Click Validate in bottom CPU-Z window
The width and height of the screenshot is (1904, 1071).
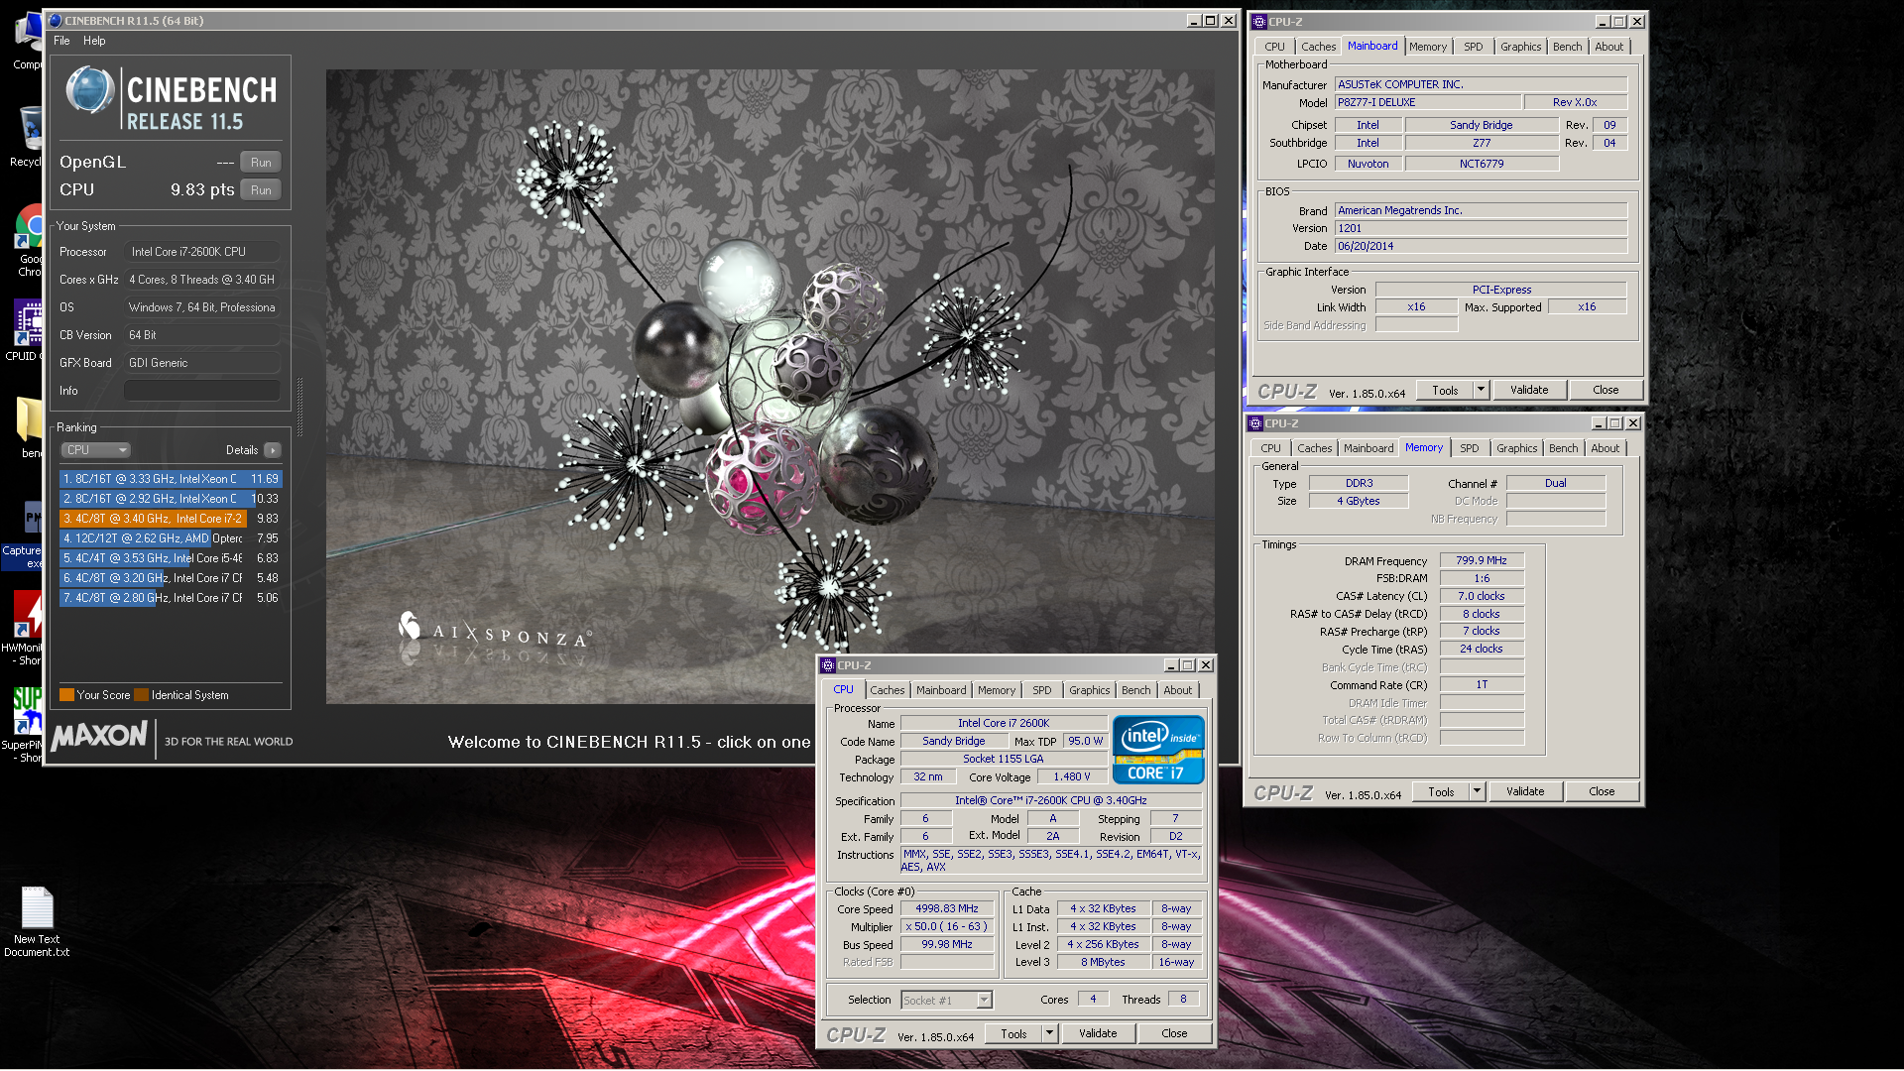1097,1033
